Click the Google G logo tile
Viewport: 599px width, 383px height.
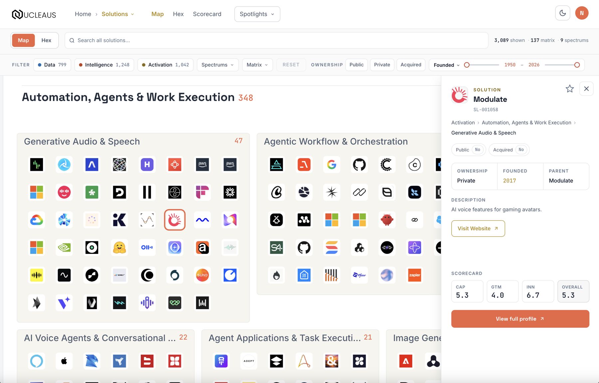332,164
